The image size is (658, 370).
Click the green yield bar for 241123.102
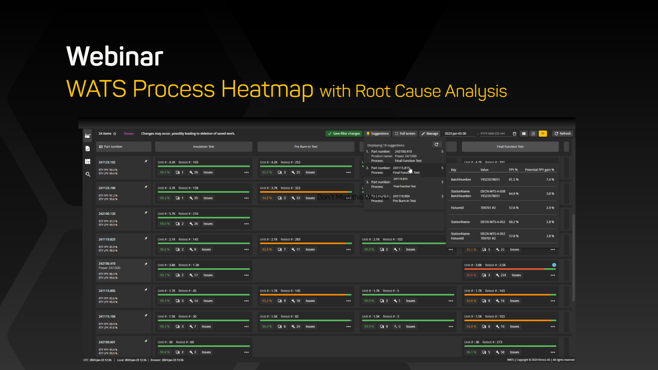(204, 167)
